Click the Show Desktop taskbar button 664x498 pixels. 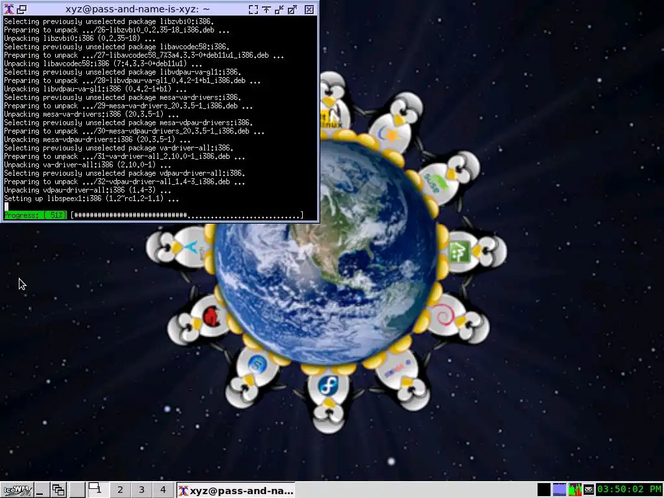41,490
